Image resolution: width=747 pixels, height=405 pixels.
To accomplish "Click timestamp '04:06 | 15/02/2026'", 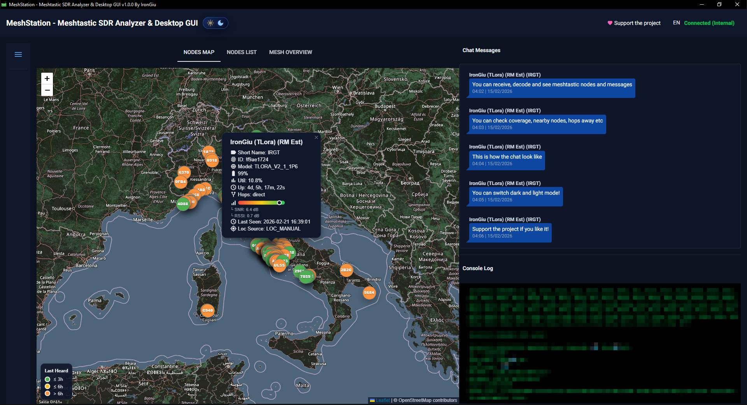I will (x=492, y=236).
